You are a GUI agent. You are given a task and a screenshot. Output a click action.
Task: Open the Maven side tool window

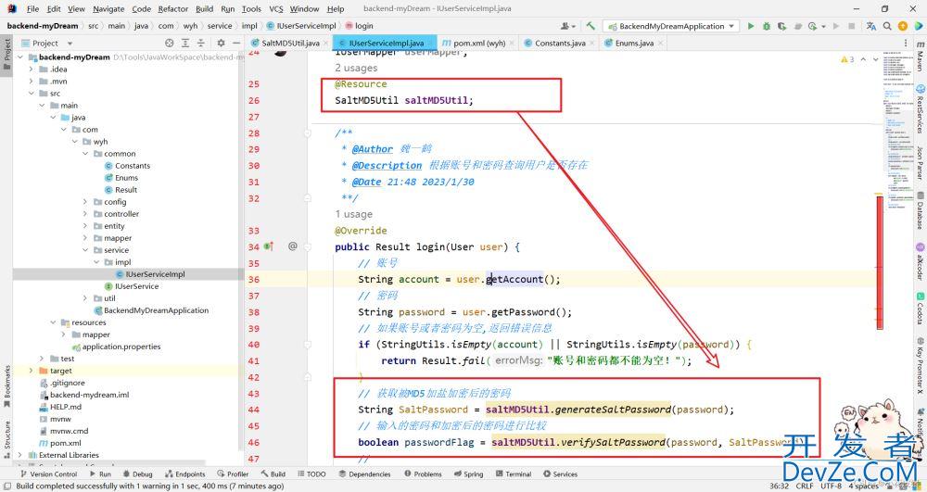921,57
